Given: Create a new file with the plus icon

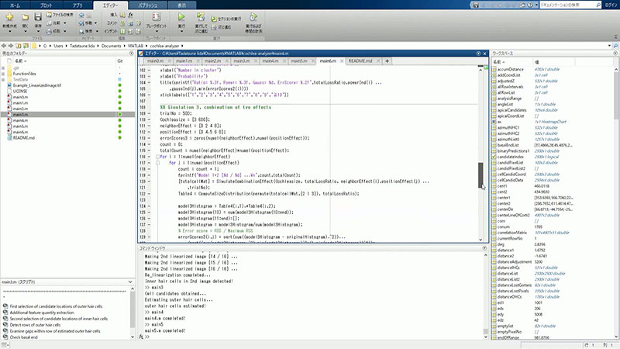Looking at the screenshot, I should (9, 16).
